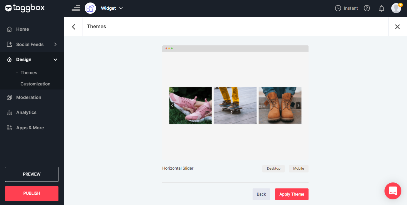The image size is (407, 205).
Task: Switch theme preview to Mobile
Action: pos(298,168)
